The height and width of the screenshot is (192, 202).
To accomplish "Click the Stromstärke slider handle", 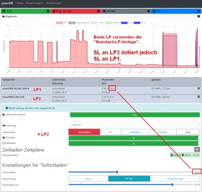I will (x=117, y=172).
